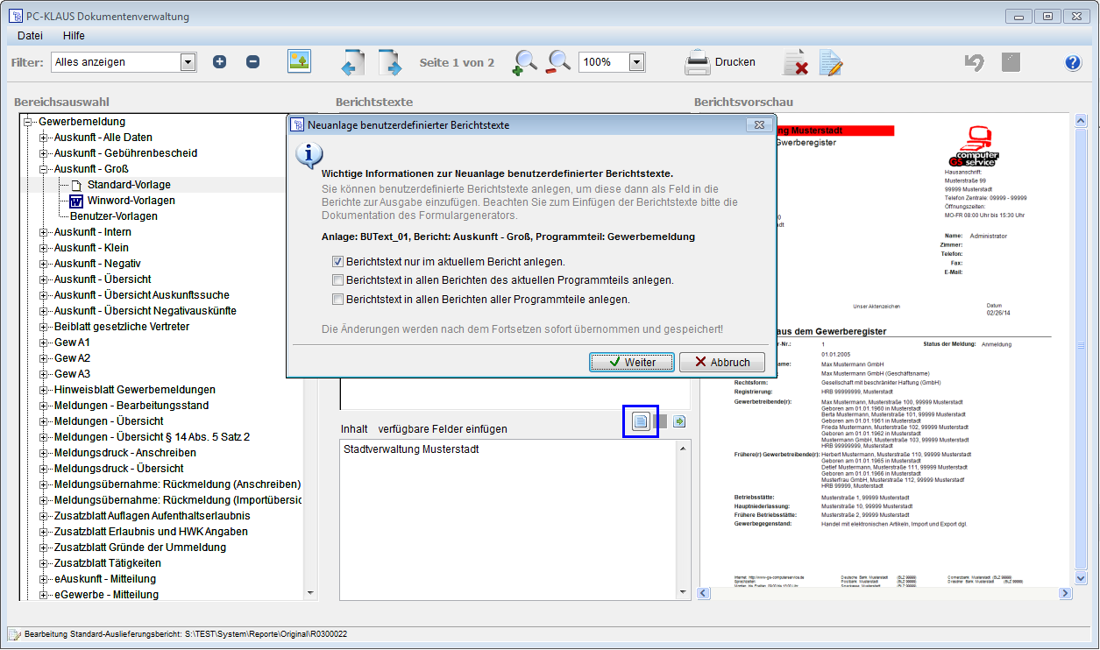The image size is (1100, 650).
Task: Click the picture icon in toolbar
Action: pyautogui.click(x=300, y=61)
